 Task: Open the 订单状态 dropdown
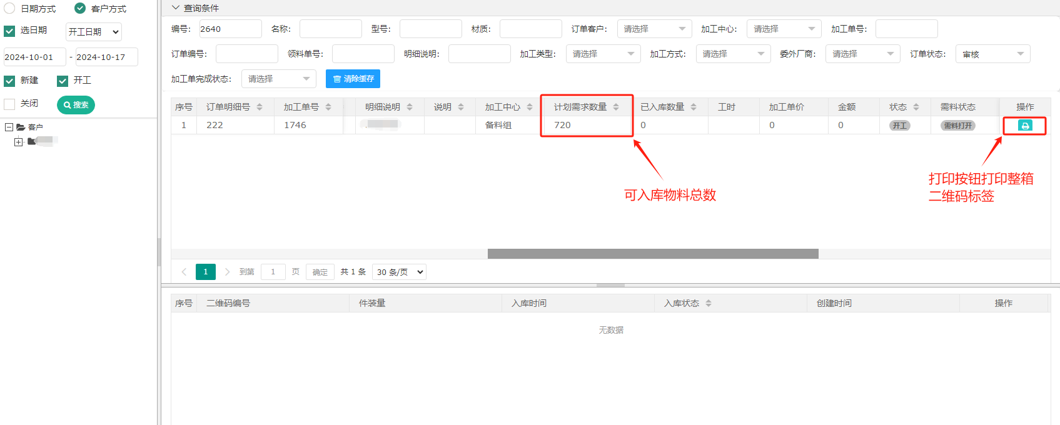tap(992, 54)
